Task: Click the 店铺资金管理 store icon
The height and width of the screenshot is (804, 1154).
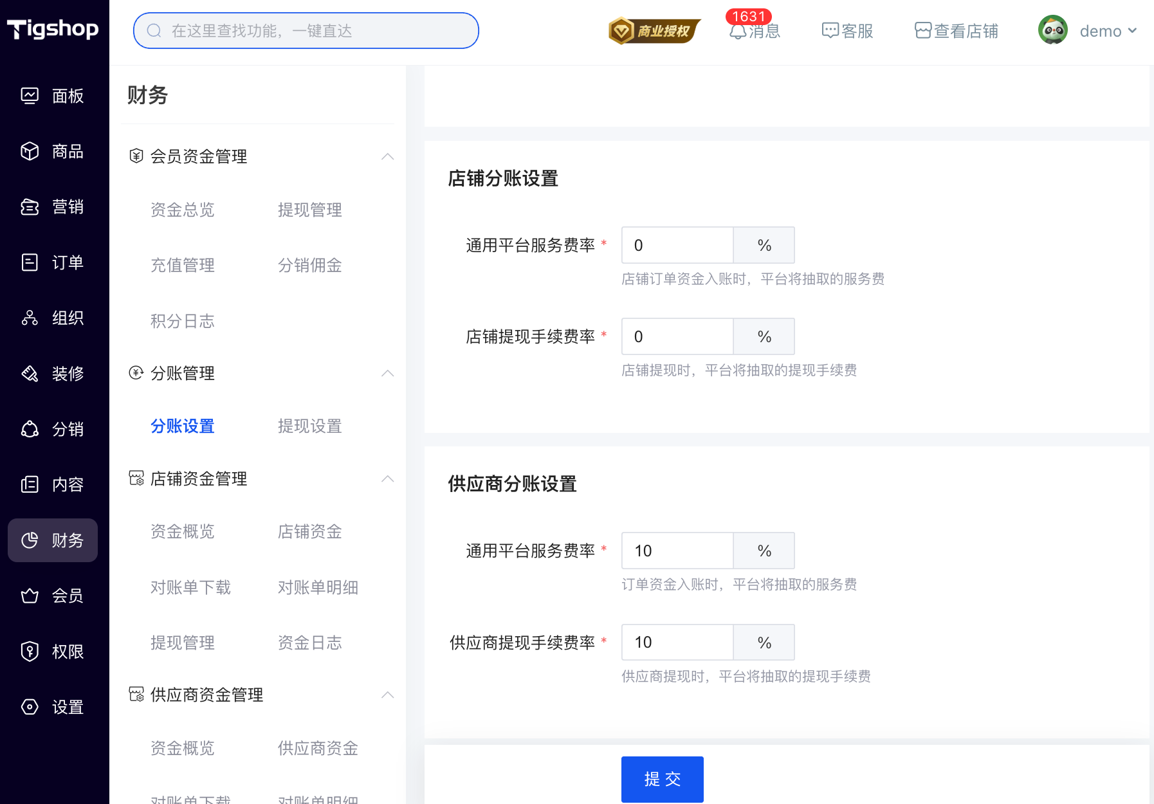Action: point(136,479)
